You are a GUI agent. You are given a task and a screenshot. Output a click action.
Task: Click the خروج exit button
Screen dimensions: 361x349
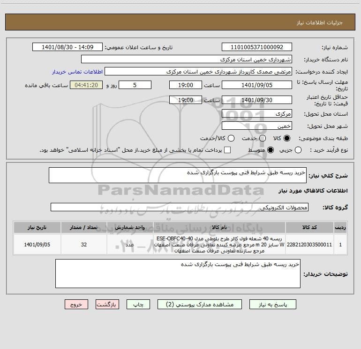pyautogui.click(x=76, y=304)
